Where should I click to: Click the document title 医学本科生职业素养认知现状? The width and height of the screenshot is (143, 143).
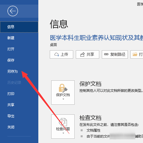pos(96,38)
